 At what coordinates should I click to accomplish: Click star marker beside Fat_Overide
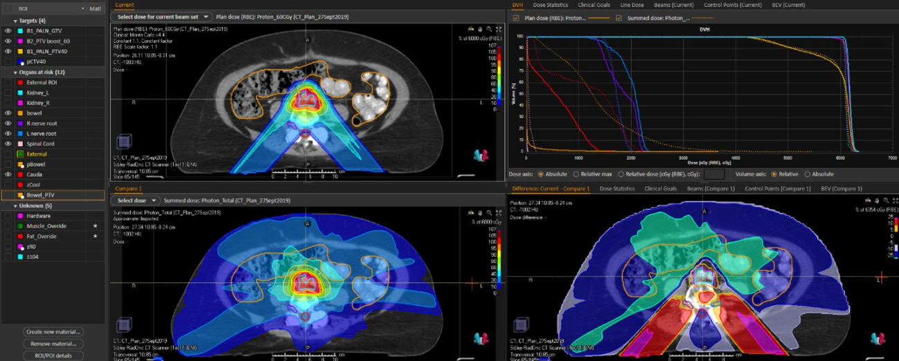coord(95,236)
